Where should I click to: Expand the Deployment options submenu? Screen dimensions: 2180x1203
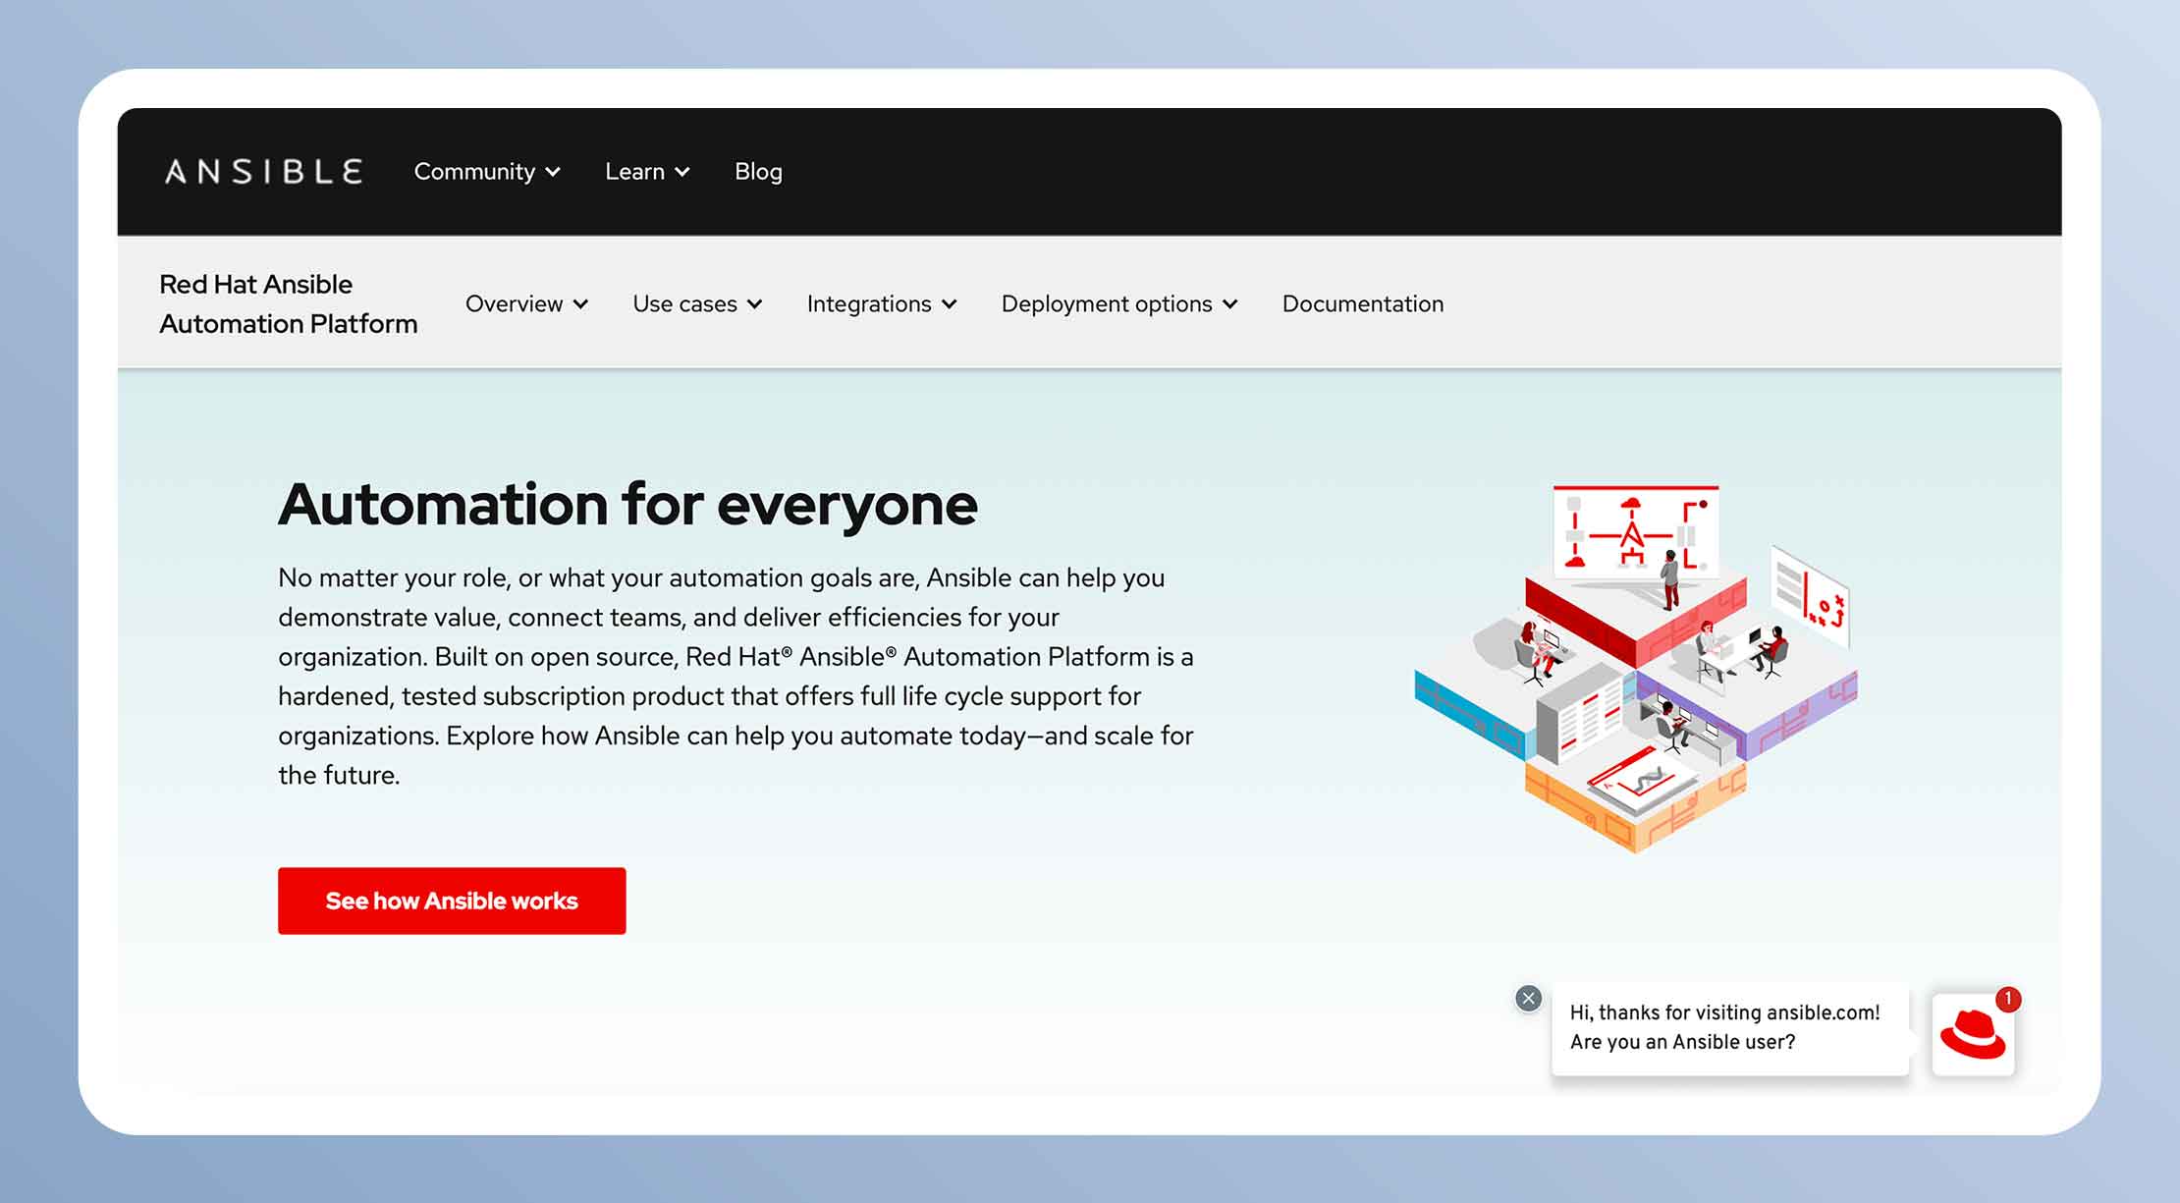tap(1119, 303)
